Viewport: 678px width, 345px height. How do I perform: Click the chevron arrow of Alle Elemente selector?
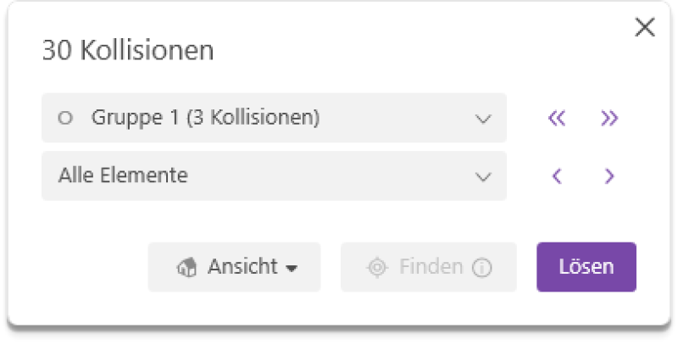[482, 176]
